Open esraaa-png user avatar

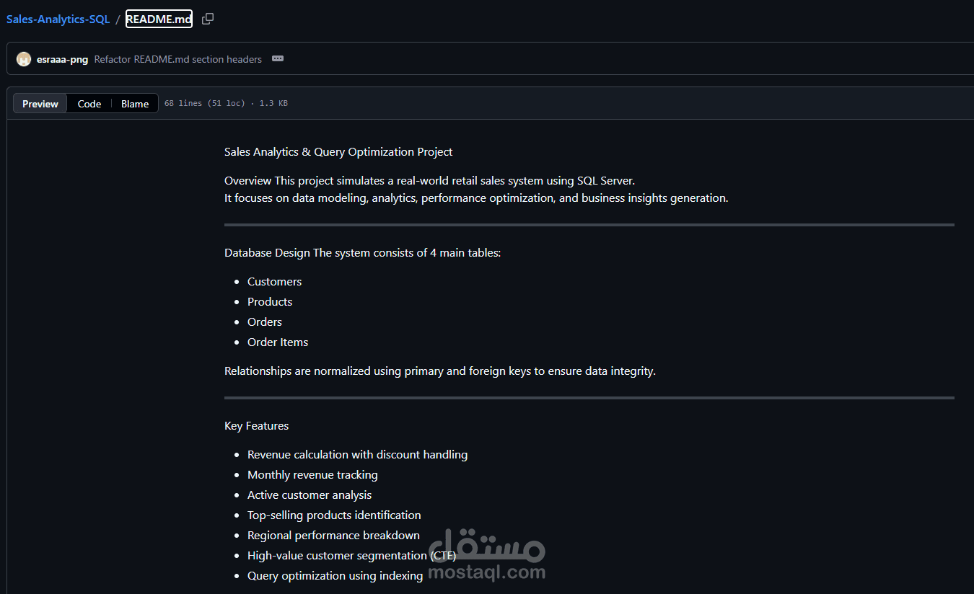[x=24, y=59]
